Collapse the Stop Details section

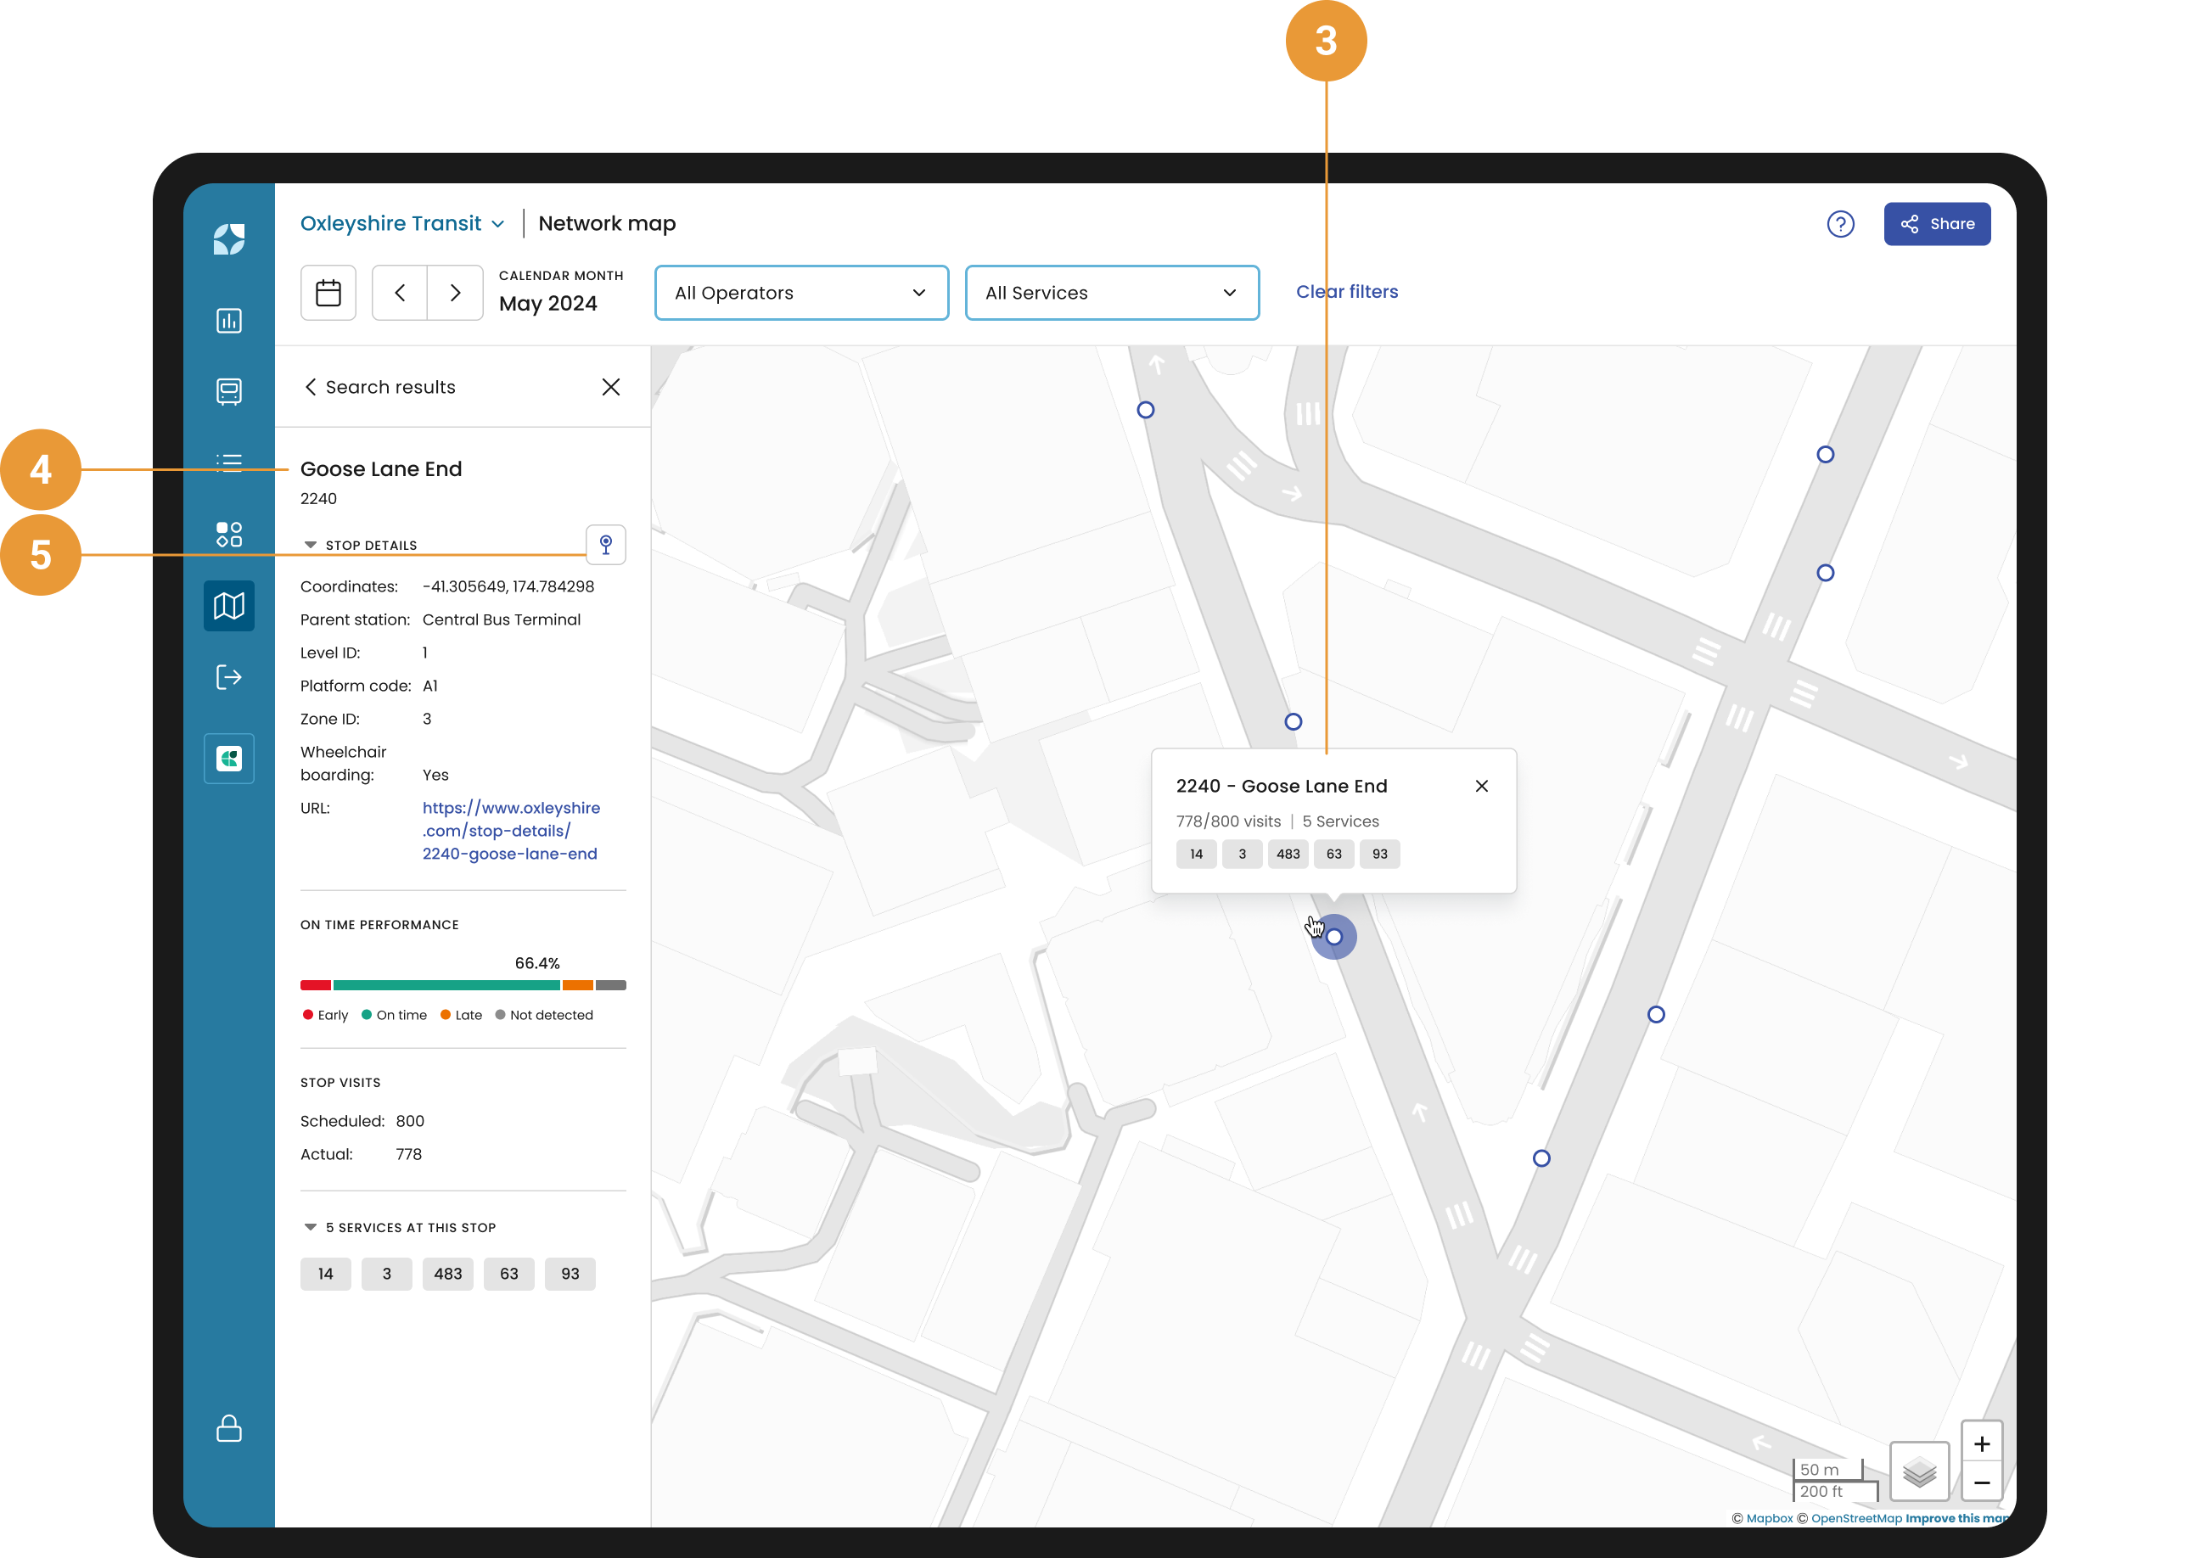[361, 545]
